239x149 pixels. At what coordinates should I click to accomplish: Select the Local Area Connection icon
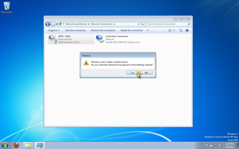pyautogui.click(x=100, y=39)
